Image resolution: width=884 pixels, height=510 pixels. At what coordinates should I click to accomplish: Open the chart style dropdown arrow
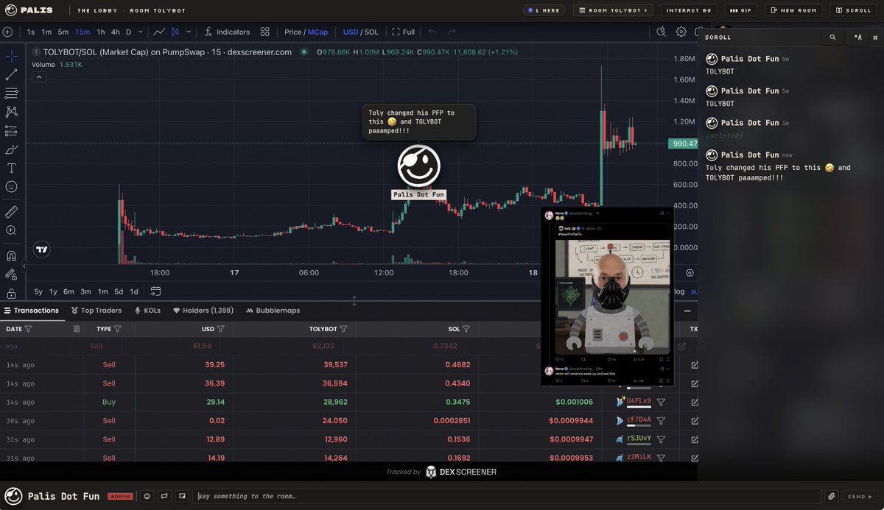click(x=189, y=32)
